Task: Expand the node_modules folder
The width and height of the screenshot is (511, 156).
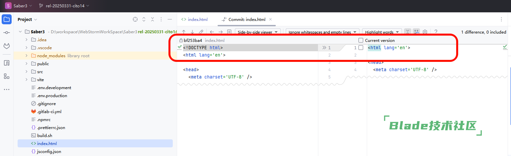Action: [26, 56]
